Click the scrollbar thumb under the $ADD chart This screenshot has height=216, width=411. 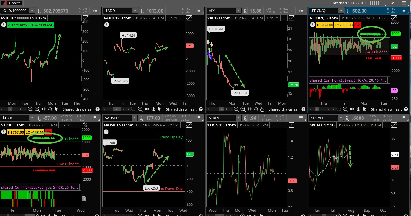pyautogui.click(x=117, y=109)
